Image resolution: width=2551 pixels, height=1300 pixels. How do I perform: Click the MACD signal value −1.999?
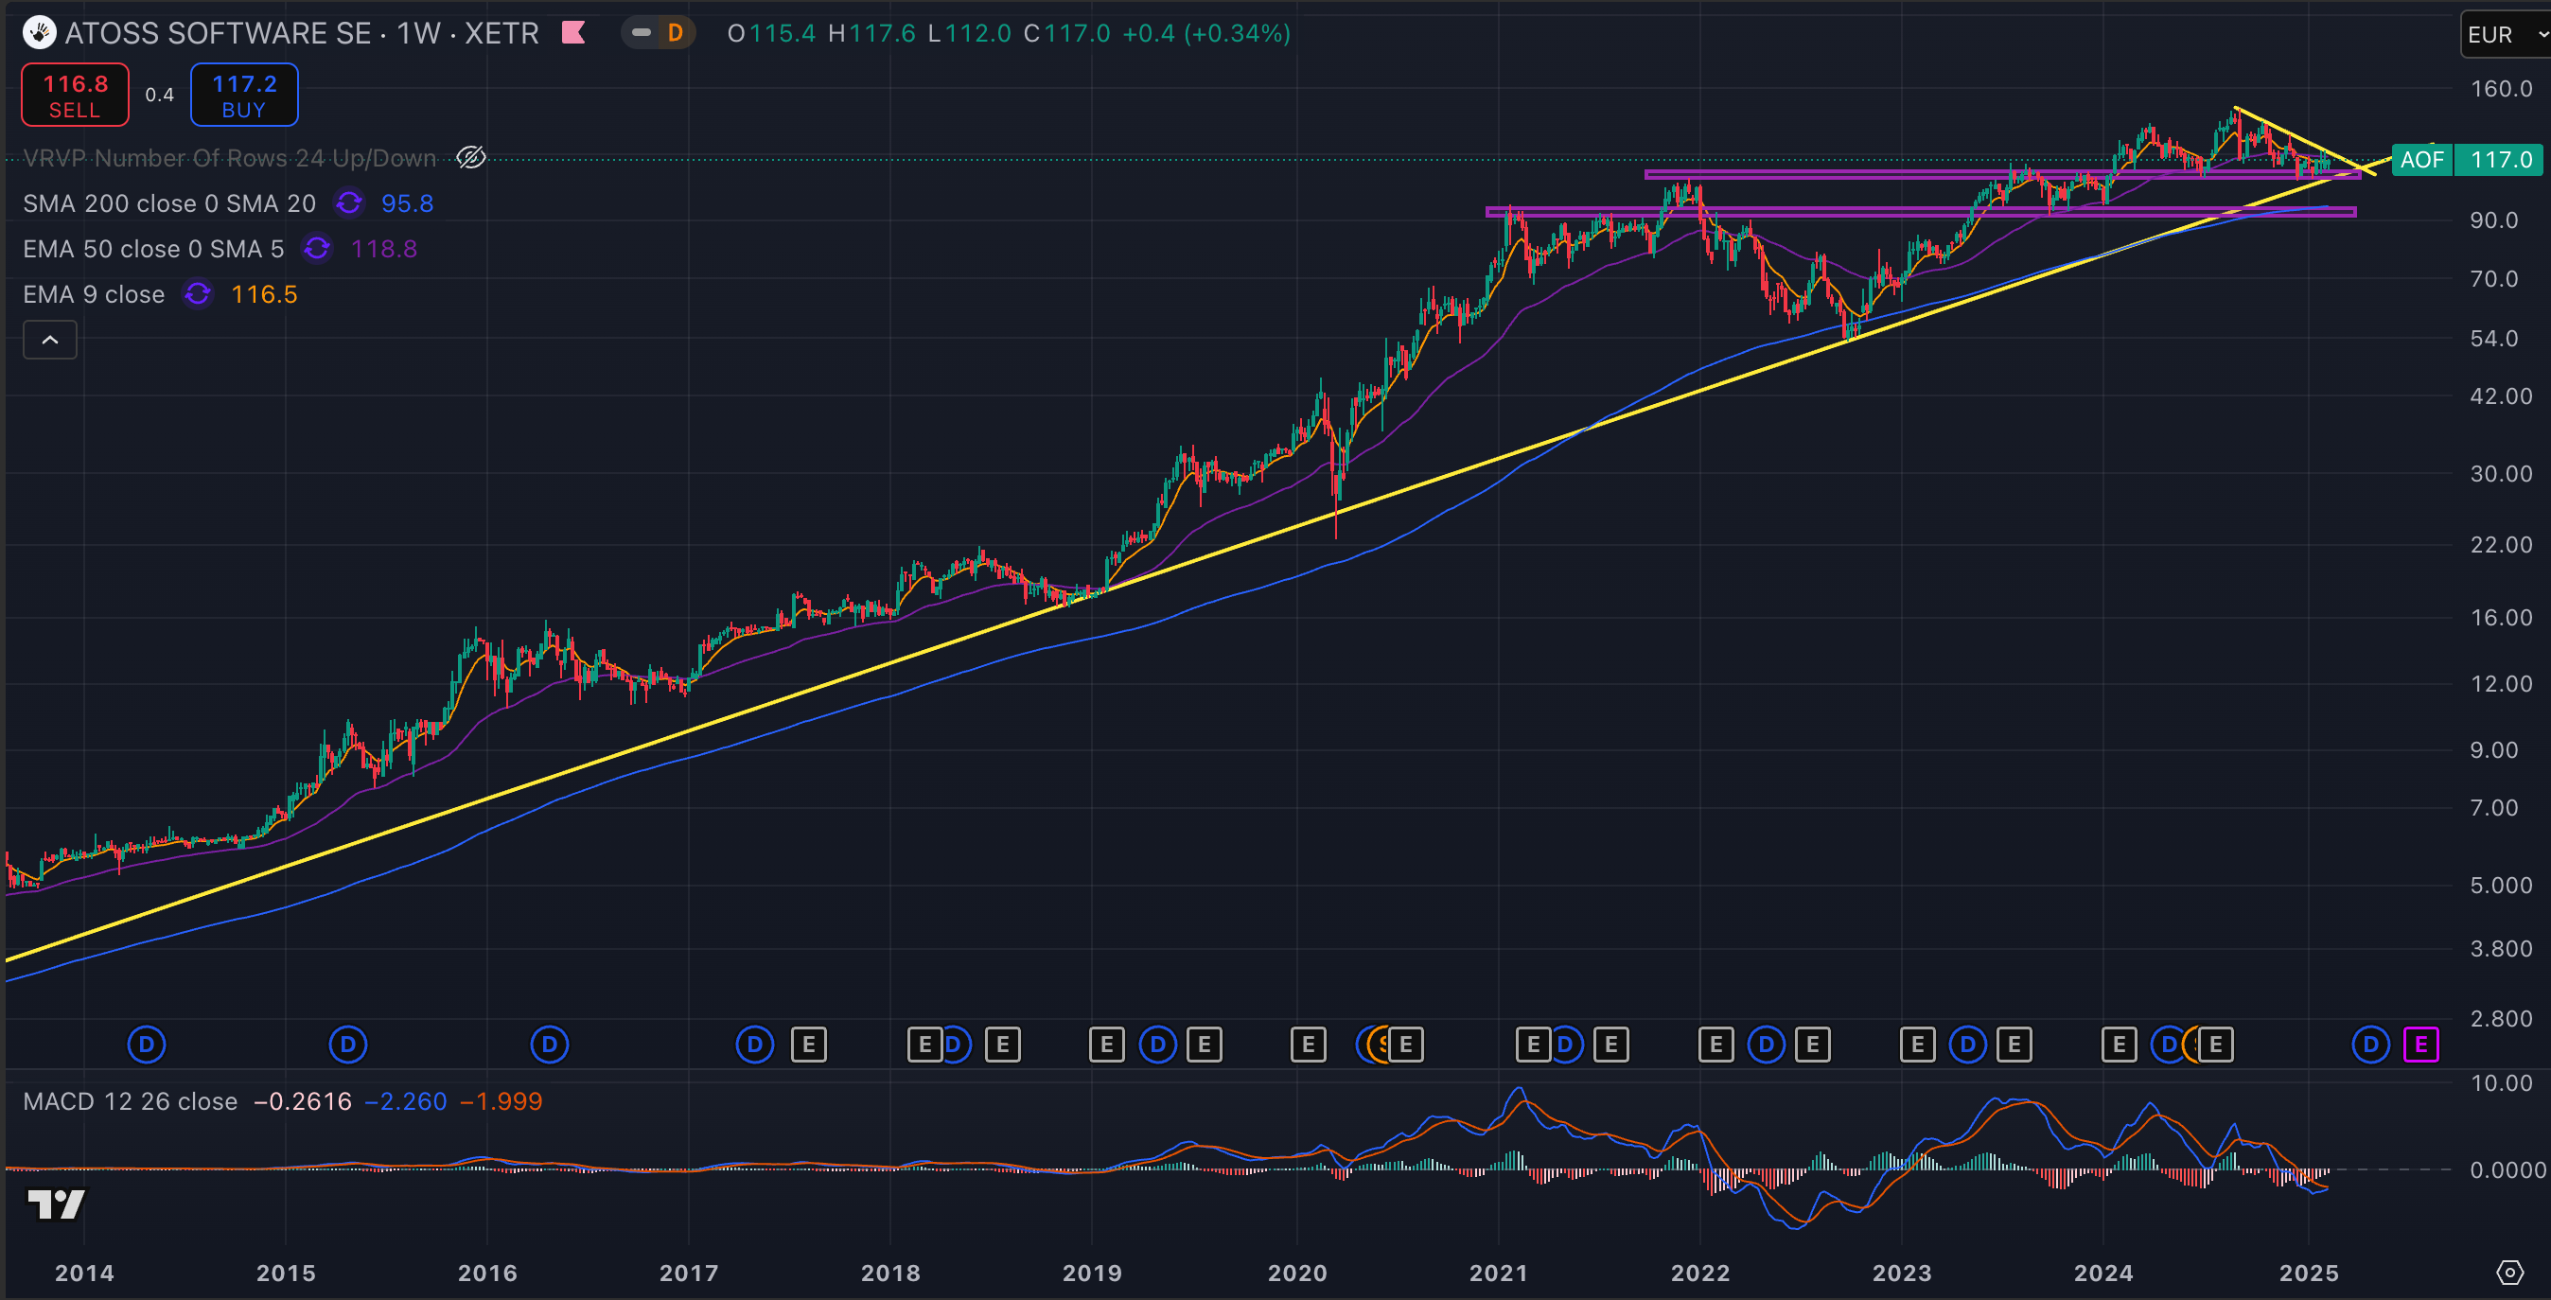501,1102
